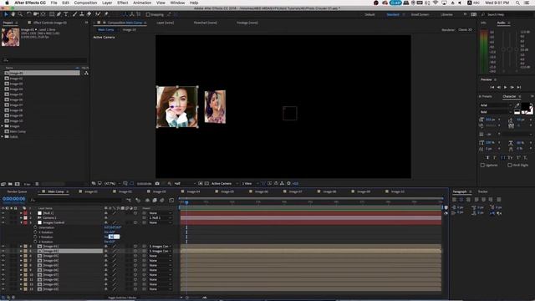The height and width of the screenshot is (301, 535).
Task: Play the preview
Action: (505, 87)
